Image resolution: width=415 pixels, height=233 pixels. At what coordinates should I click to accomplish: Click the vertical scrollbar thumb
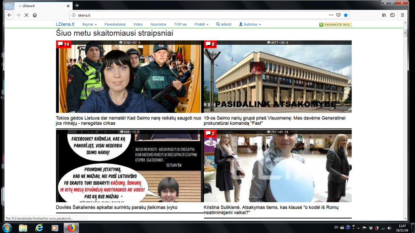(x=405, y=33)
